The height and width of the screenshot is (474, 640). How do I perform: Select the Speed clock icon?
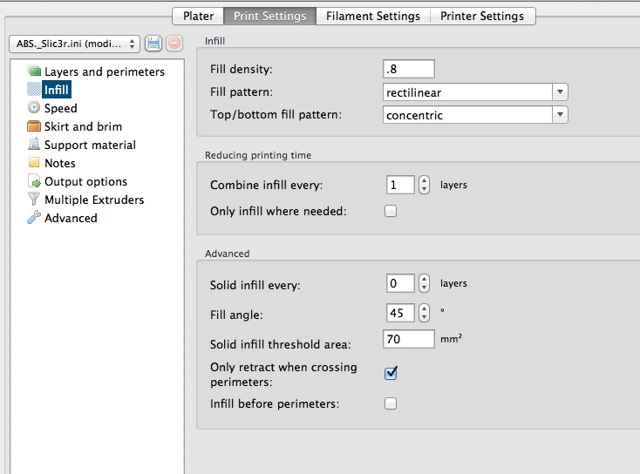[34, 108]
